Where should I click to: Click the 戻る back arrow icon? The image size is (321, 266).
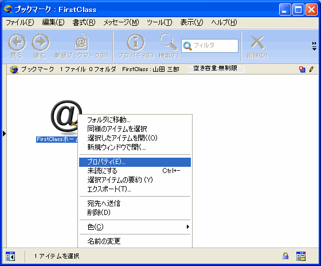[x=17, y=43]
